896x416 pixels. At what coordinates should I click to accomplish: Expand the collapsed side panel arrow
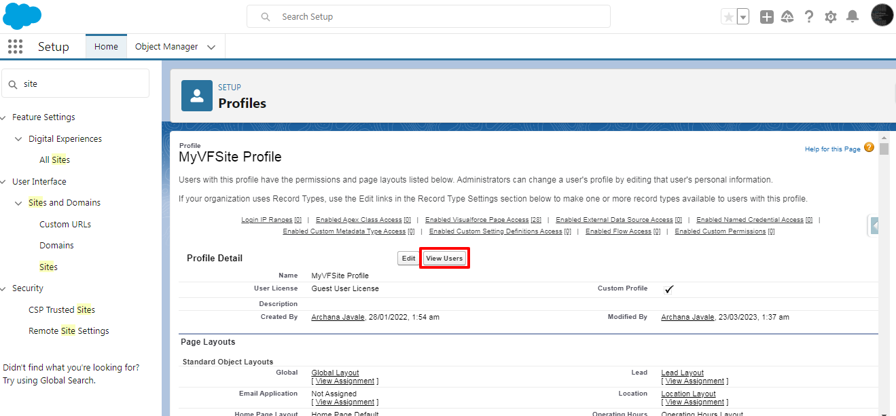point(874,226)
